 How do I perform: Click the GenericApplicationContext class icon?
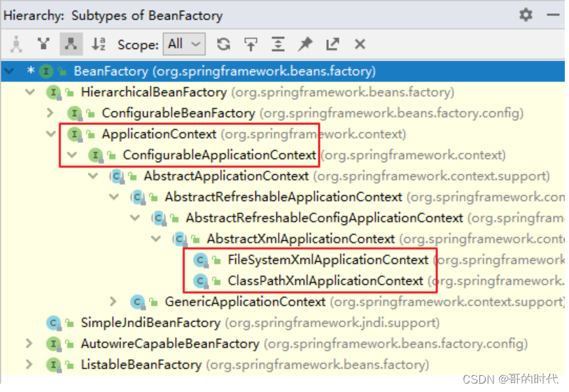[x=138, y=302]
